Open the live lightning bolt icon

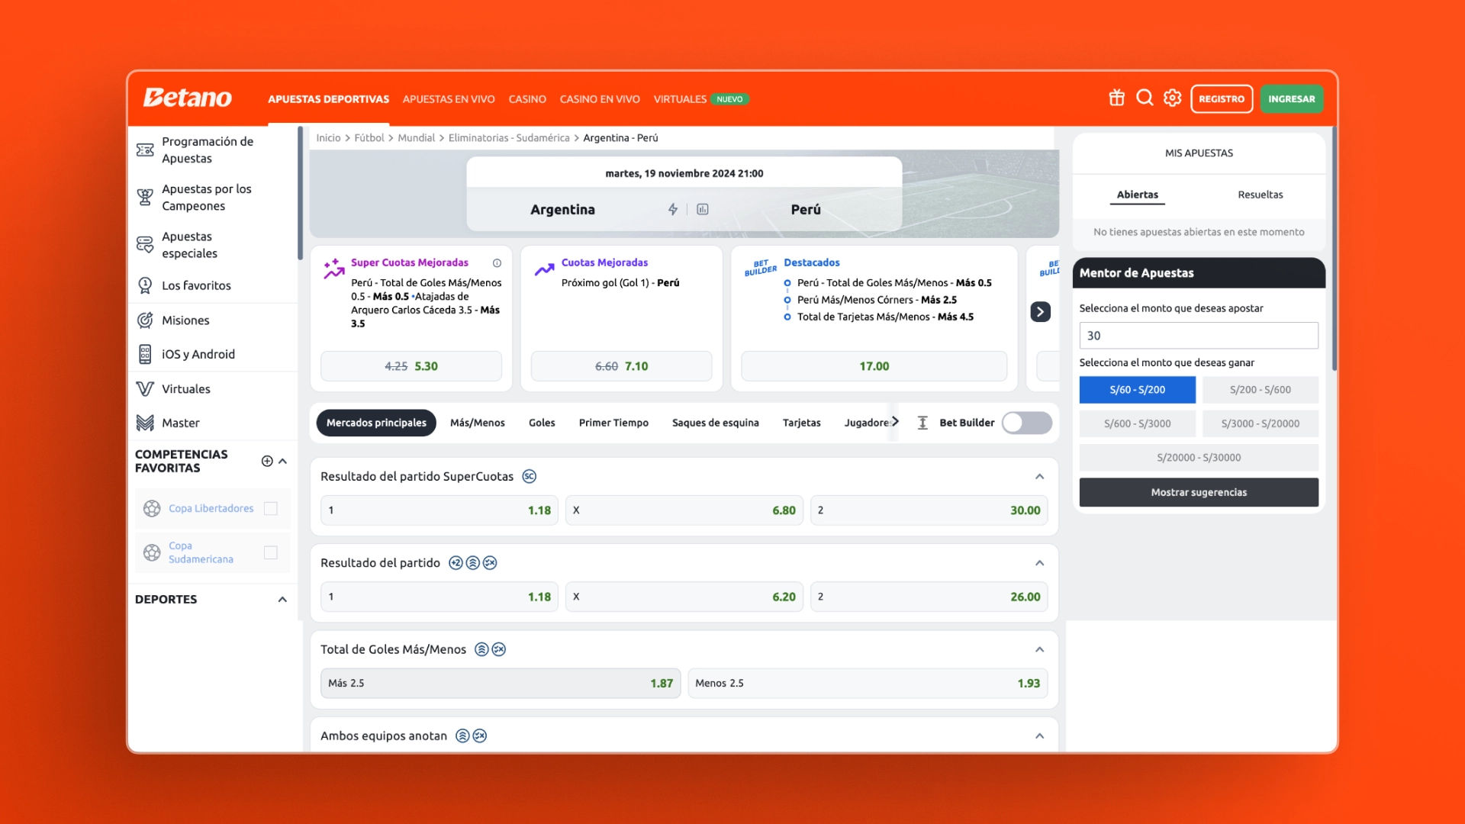tap(673, 209)
